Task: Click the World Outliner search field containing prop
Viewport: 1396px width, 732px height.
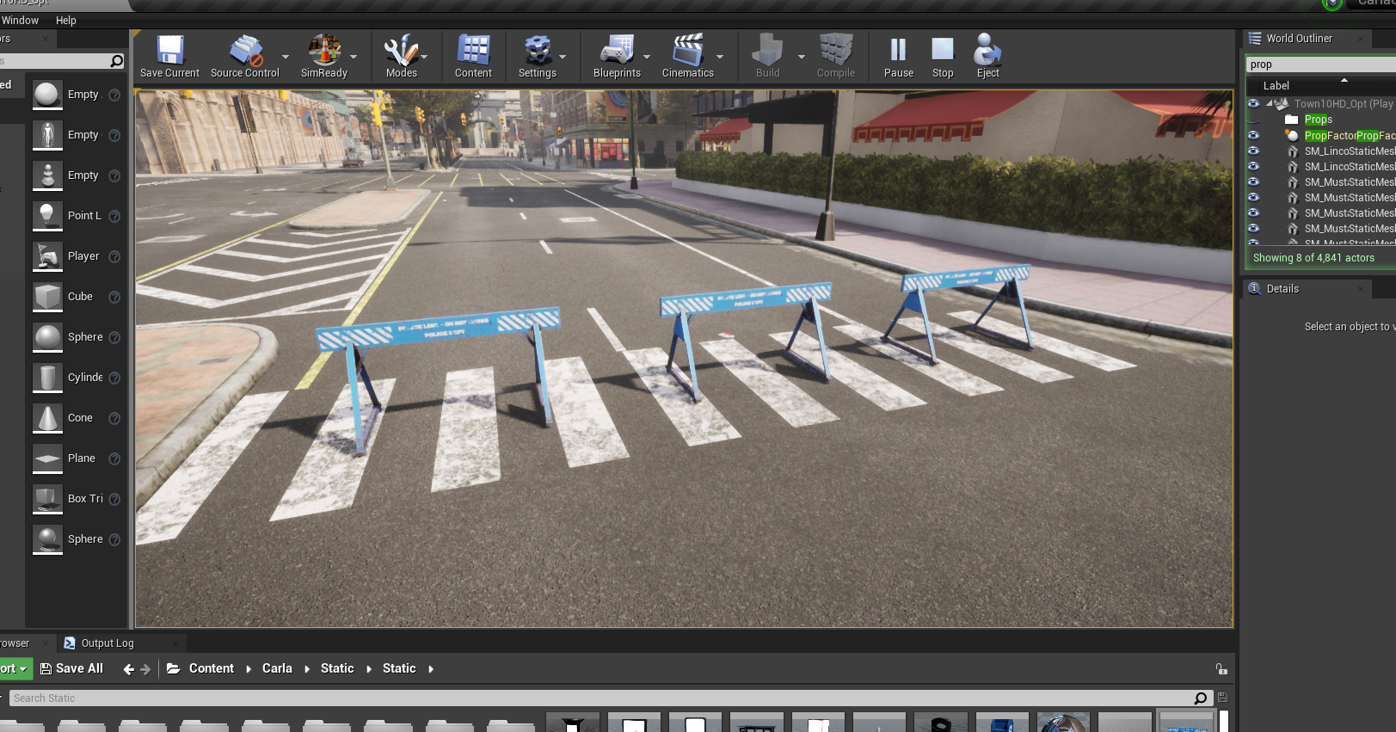Action: pyautogui.click(x=1320, y=65)
